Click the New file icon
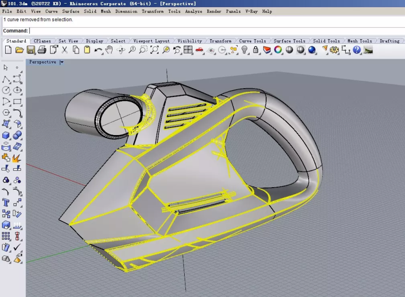 (8, 50)
